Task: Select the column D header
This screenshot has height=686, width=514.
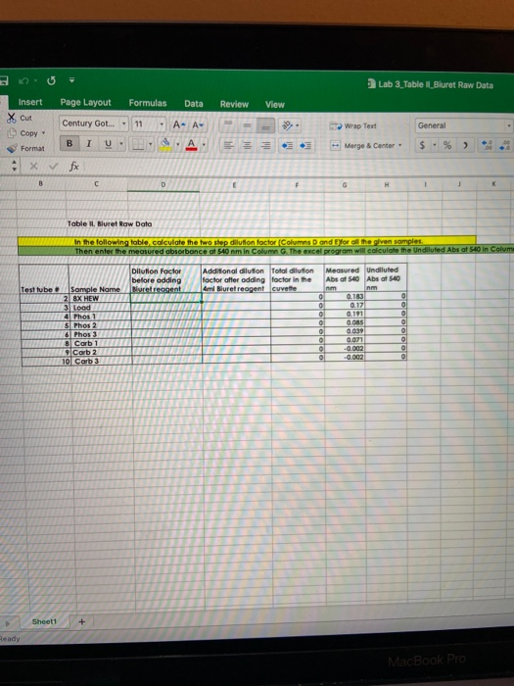Action: click(x=163, y=184)
